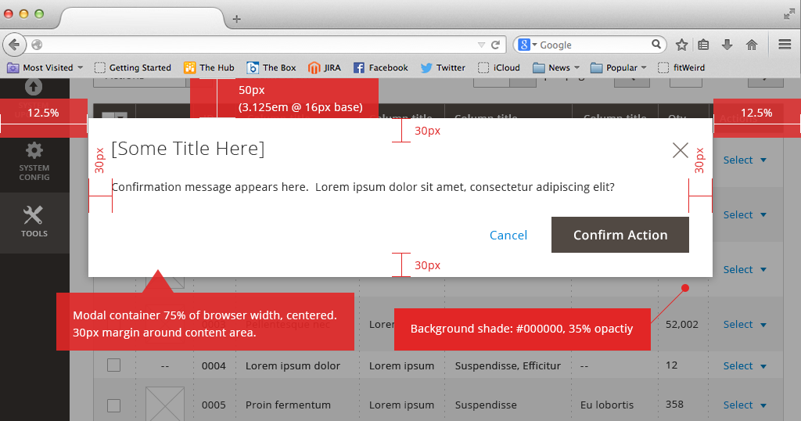This screenshot has height=421, width=801.
Task: Click the 'Proin fermentum' cell
Action: tap(288, 405)
